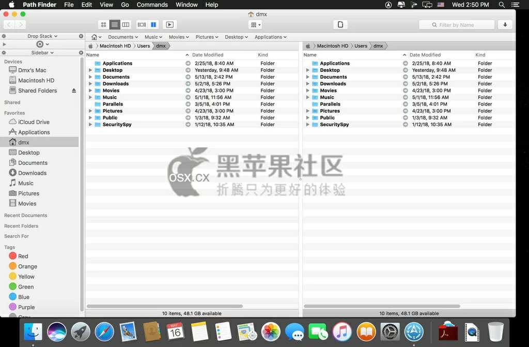The image size is (529, 347).
Task: Expand SecuritySpy folder in right pane
Action: 307,125
